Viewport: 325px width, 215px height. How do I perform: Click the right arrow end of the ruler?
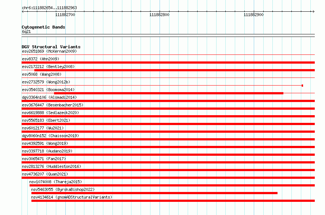[x=313, y=11]
